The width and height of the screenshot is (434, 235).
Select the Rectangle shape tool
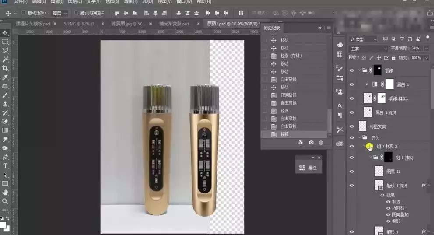click(x=5, y=183)
